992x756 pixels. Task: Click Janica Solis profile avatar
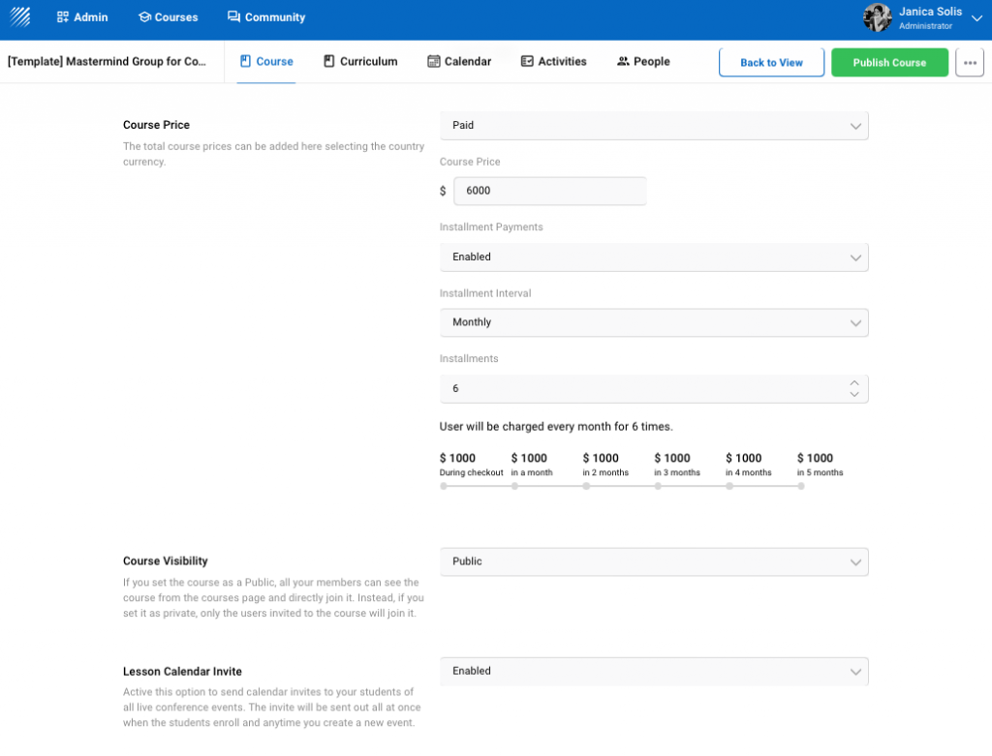tap(877, 17)
